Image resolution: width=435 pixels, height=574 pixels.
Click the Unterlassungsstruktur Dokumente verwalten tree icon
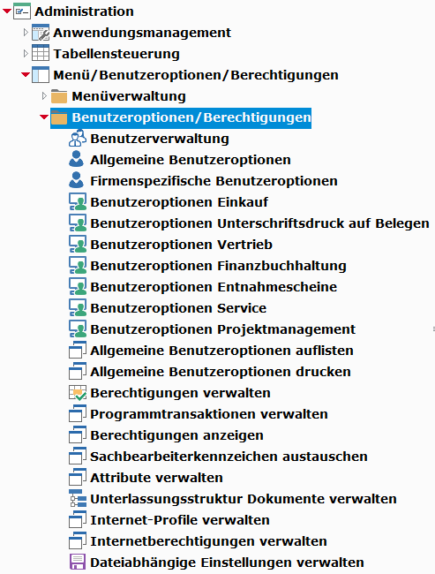[x=78, y=498]
